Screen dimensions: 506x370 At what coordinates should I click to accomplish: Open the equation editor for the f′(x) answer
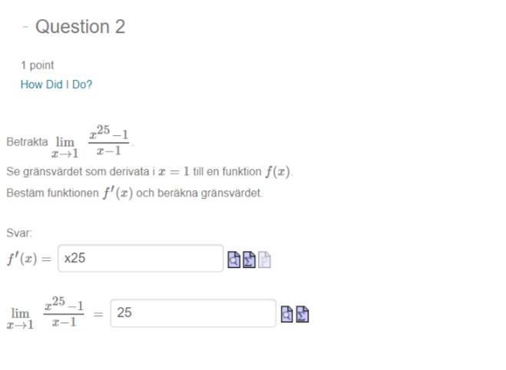coord(249,259)
